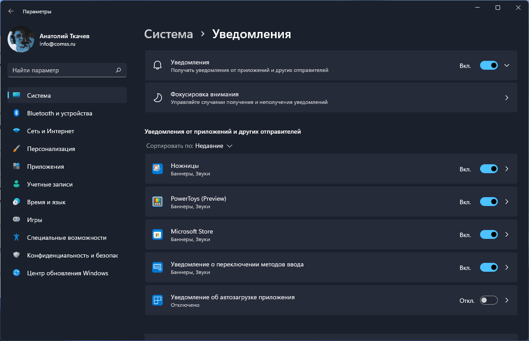Click the moon icon for Фокусировка внимания

point(157,98)
